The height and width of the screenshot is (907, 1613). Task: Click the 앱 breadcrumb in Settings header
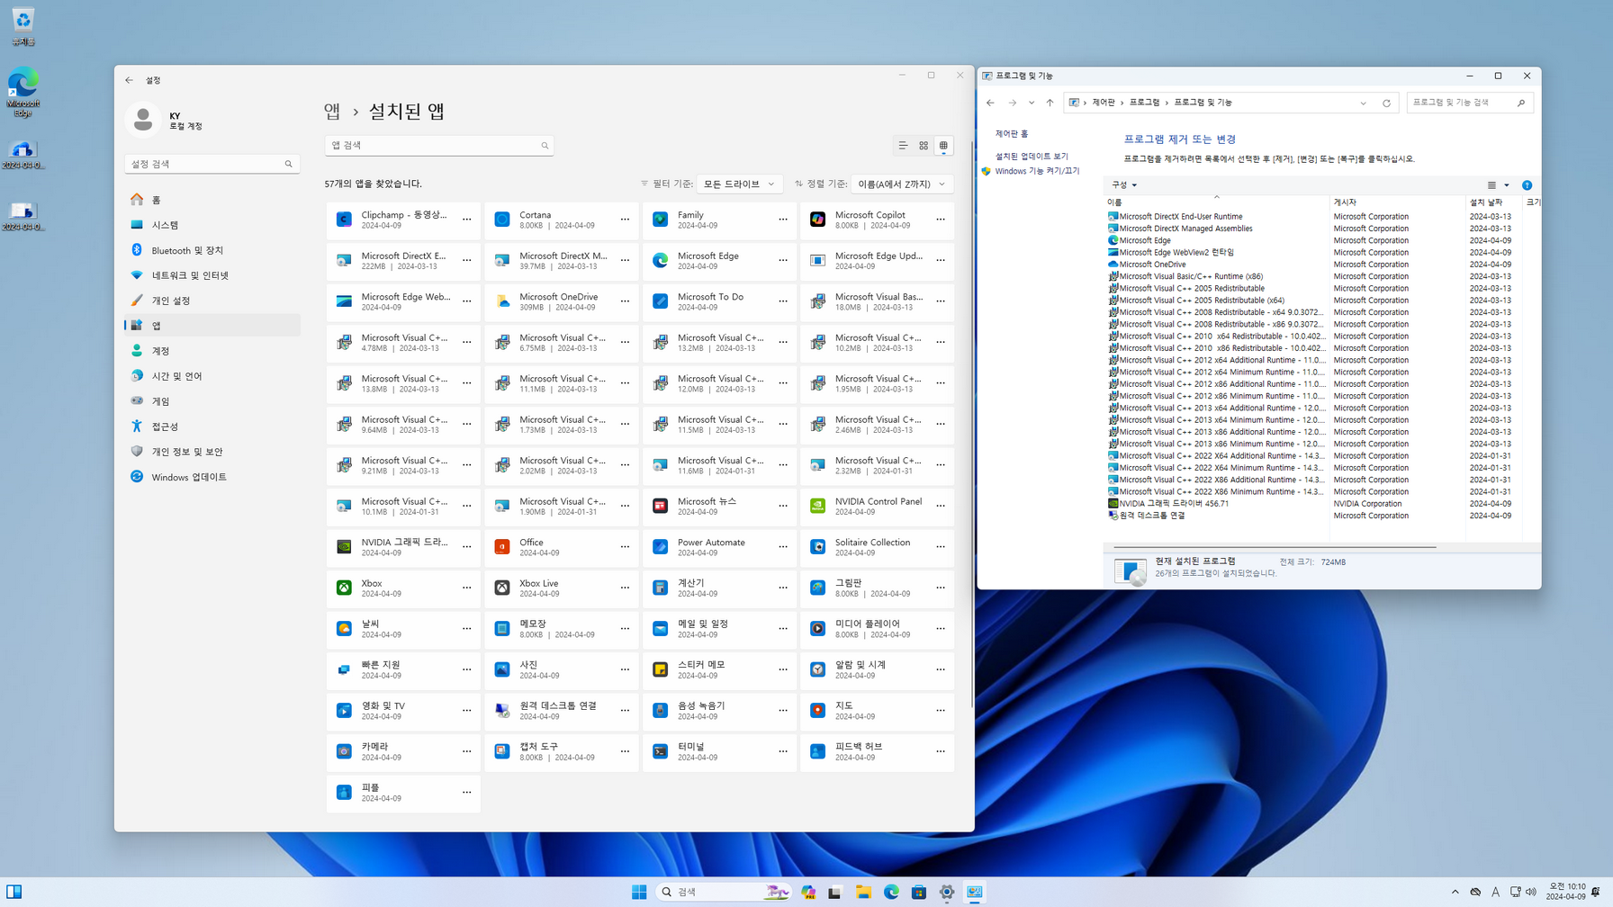(x=332, y=112)
